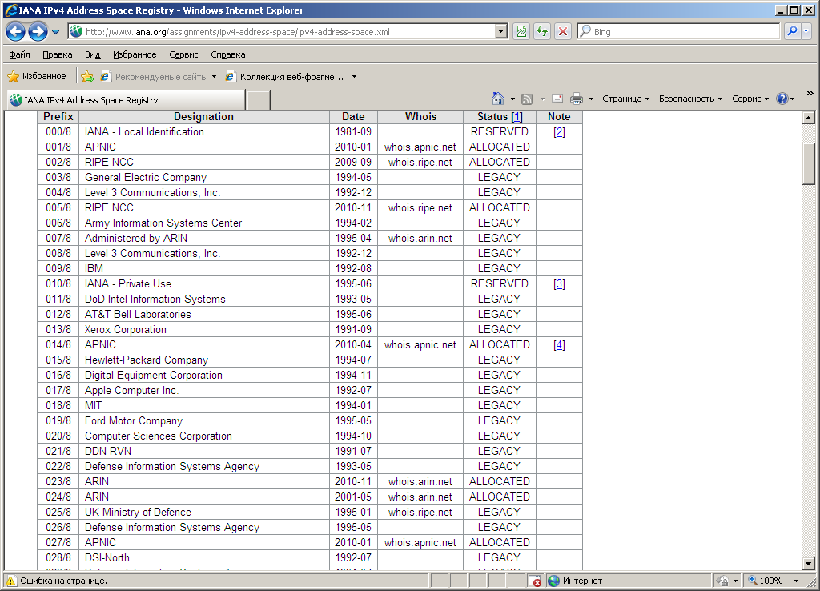Click the Интернет security zone indicator

(575, 581)
